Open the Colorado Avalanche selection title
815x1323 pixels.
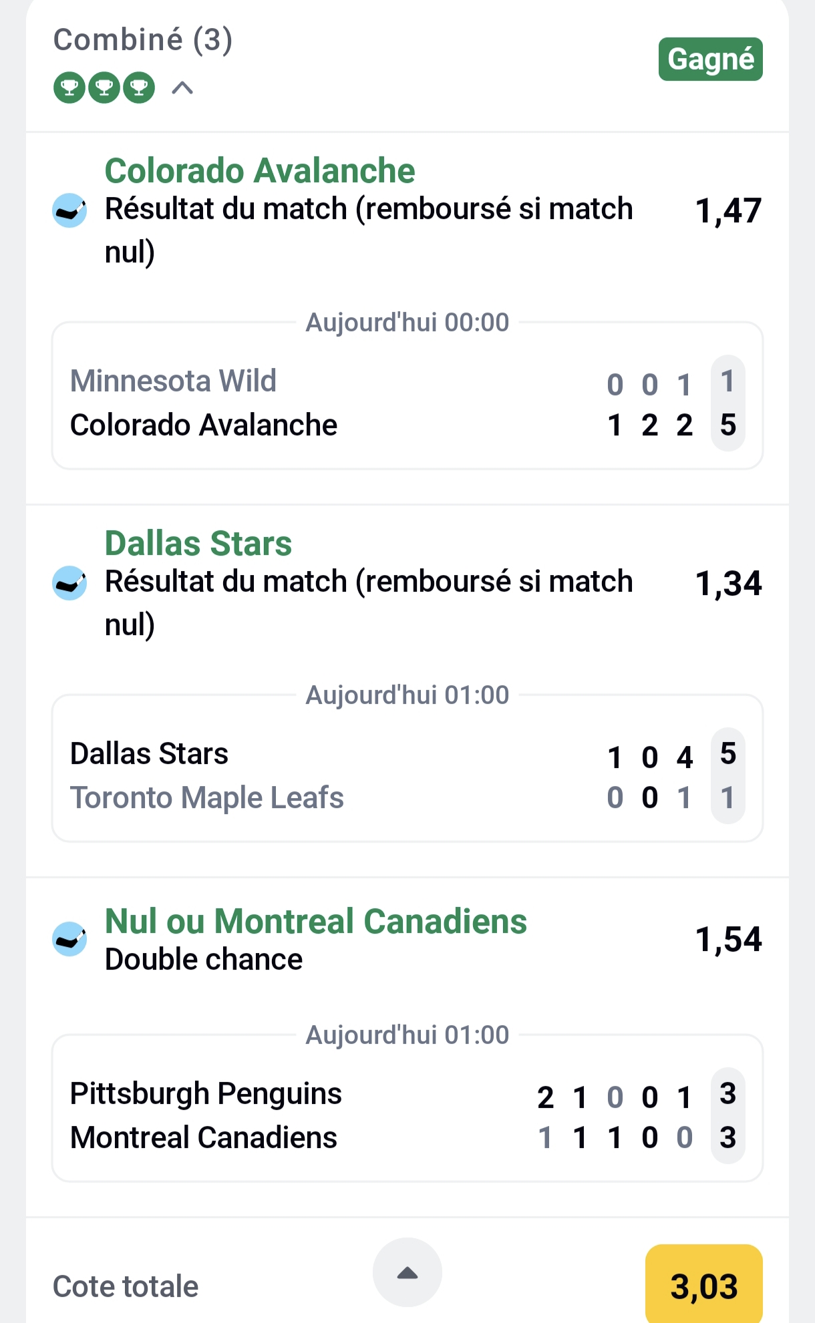point(260,171)
